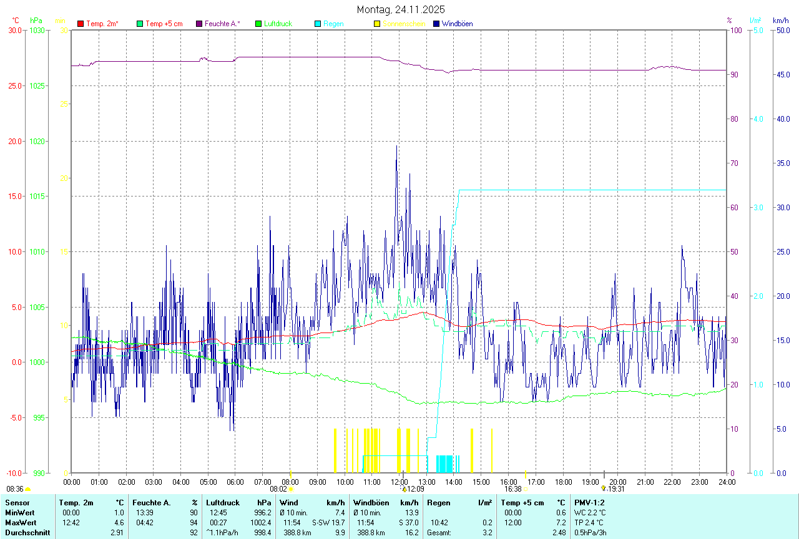This screenshot has height=539, width=799.
Task: Click the sunset icon next to 16:38
Action: [526, 490]
